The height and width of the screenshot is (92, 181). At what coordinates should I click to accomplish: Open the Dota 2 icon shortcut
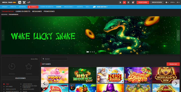tap(20, 2)
